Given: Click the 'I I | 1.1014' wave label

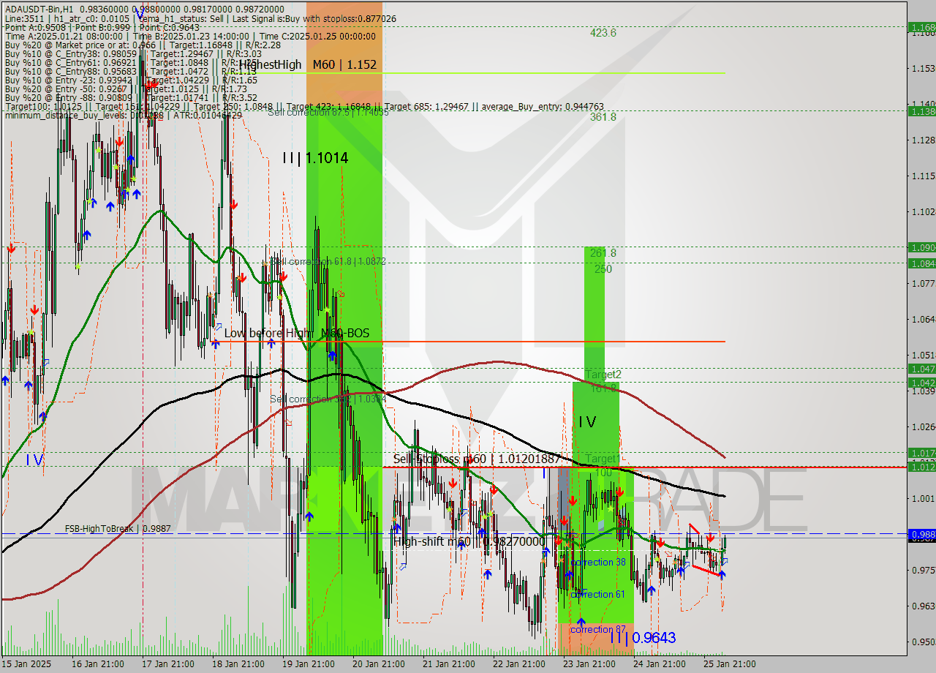Looking at the screenshot, I should [x=316, y=157].
